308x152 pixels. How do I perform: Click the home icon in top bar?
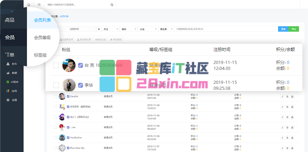pos(29,5)
